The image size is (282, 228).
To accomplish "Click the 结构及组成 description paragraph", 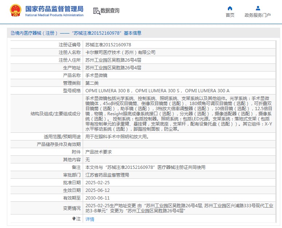I will [179, 114].
